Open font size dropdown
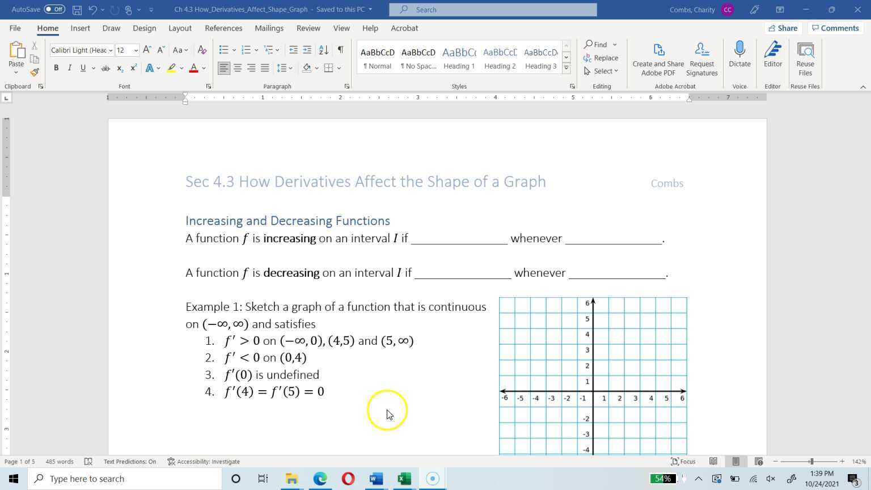This screenshot has height=490, width=871. (x=136, y=50)
